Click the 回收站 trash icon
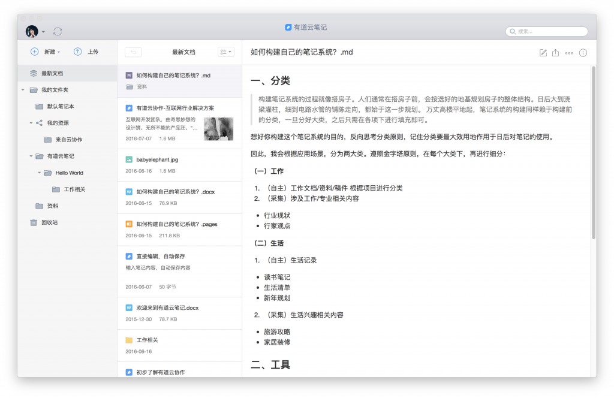The height and width of the screenshot is (398, 614). click(x=34, y=222)
